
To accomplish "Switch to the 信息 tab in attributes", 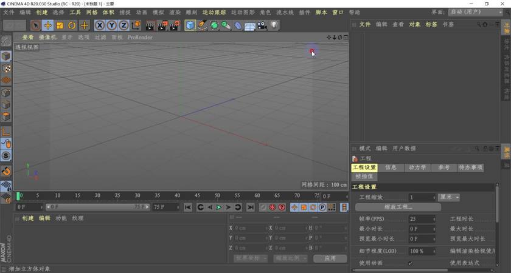I will click(x=391, y=167).
